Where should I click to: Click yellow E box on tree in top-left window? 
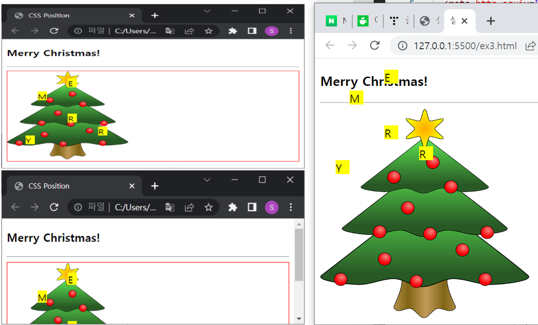click(71, 83)
